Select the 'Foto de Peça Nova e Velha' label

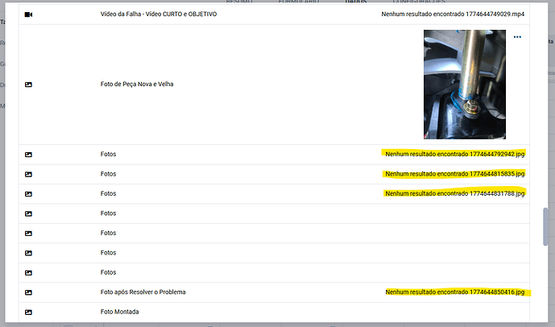pos(137,85)
